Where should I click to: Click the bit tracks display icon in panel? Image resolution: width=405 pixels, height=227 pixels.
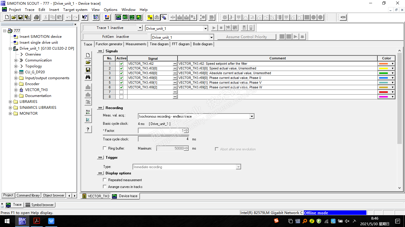(88, 119)
